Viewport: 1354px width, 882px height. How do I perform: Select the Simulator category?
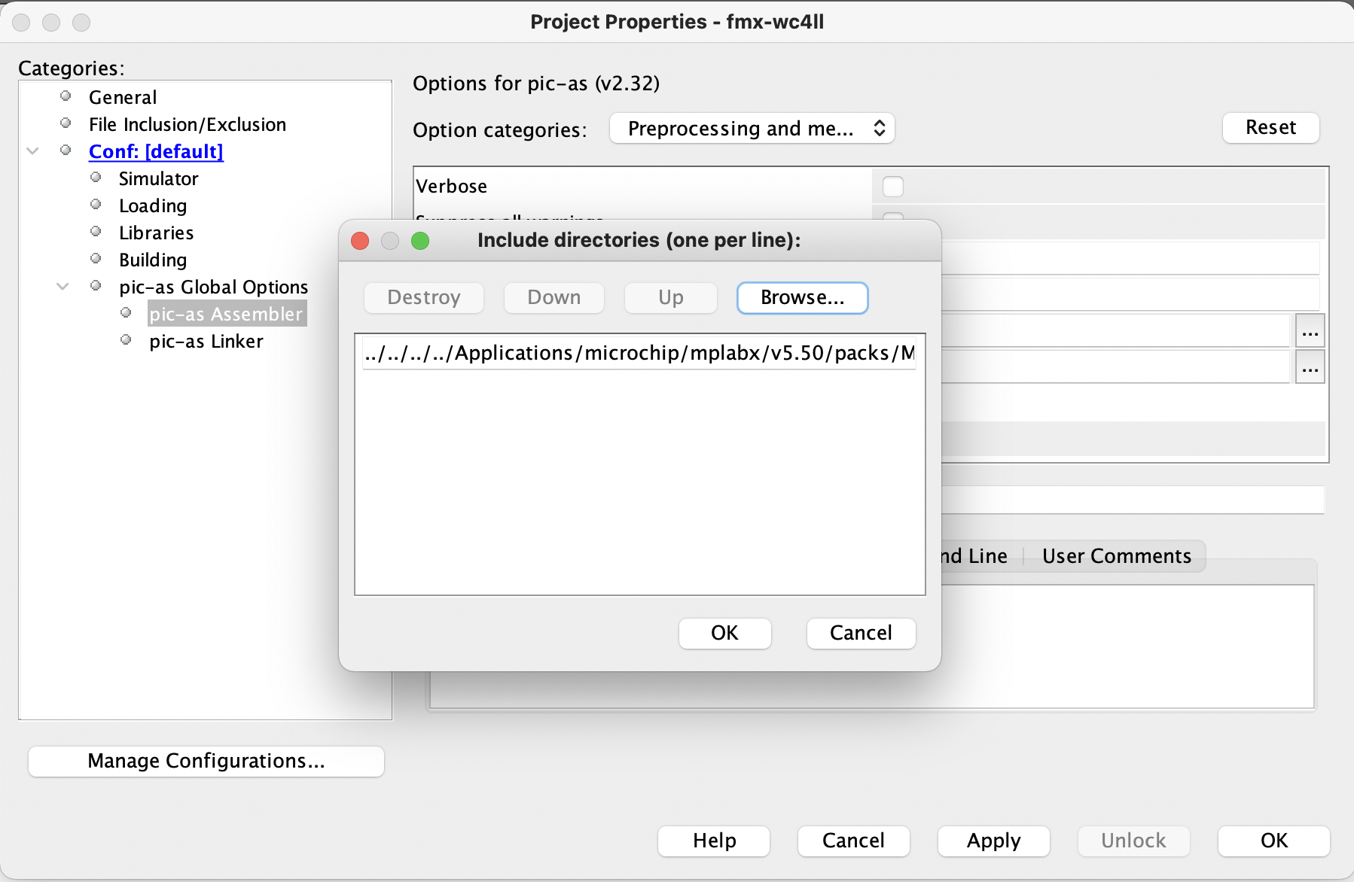point(158,179)
